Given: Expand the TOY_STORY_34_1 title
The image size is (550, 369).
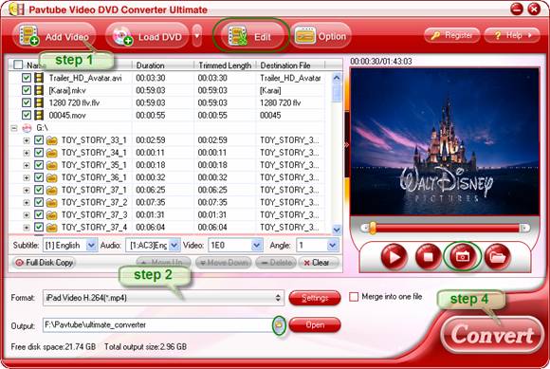Looking at the screenshot, I should coord(27,153).
